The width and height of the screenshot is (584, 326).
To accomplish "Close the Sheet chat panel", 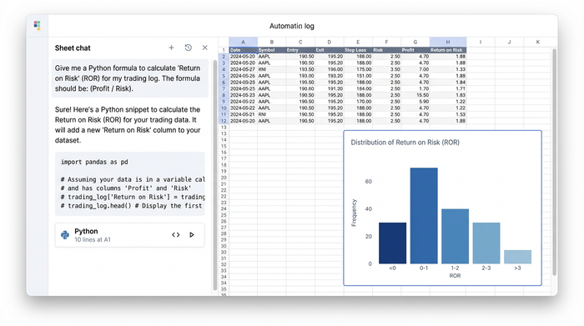I will pos(205,48).
